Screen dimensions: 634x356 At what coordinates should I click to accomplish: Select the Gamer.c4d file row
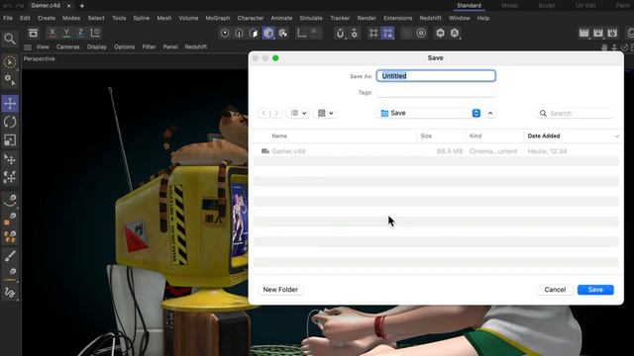point(436,151)
